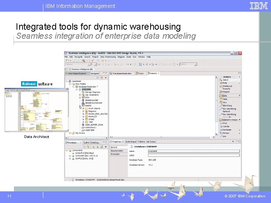Click Link with Editor icon in Data Project Explorer
This screenshot has width=271, height=203.
(x=102, y=78)
